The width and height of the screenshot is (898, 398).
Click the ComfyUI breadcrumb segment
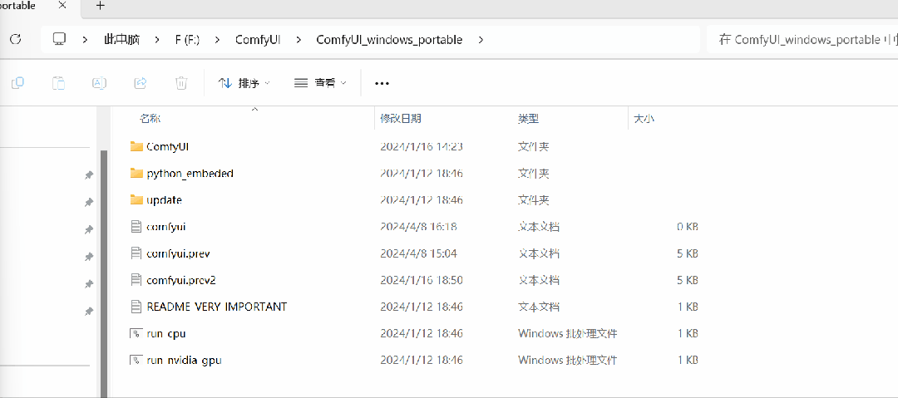(x=258, y=40)
